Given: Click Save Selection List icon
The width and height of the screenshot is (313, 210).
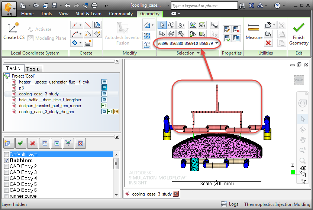Looking at the screenshot, I should pos(214,25).
